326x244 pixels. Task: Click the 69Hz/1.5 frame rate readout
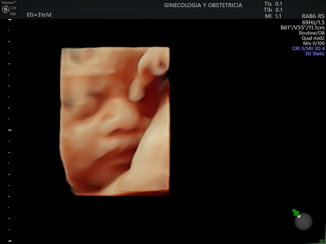coord(313,22)
